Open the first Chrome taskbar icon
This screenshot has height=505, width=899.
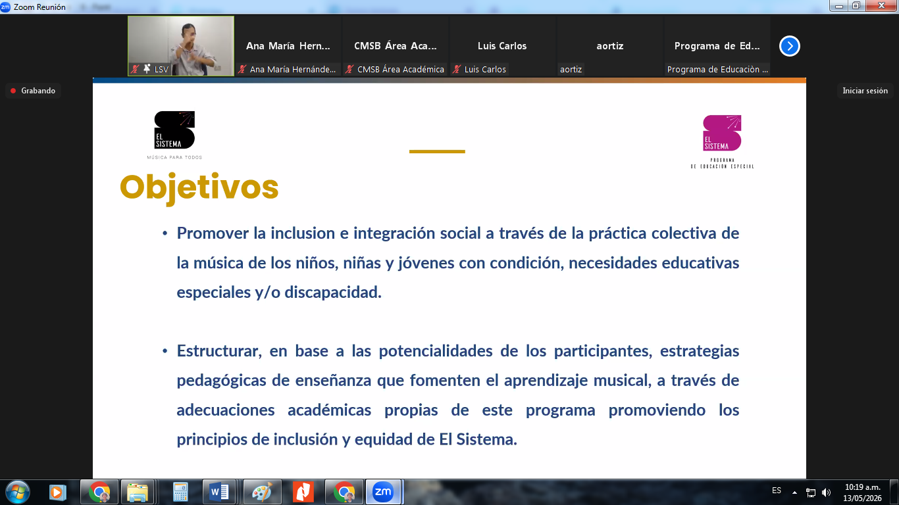coord(99,492)
